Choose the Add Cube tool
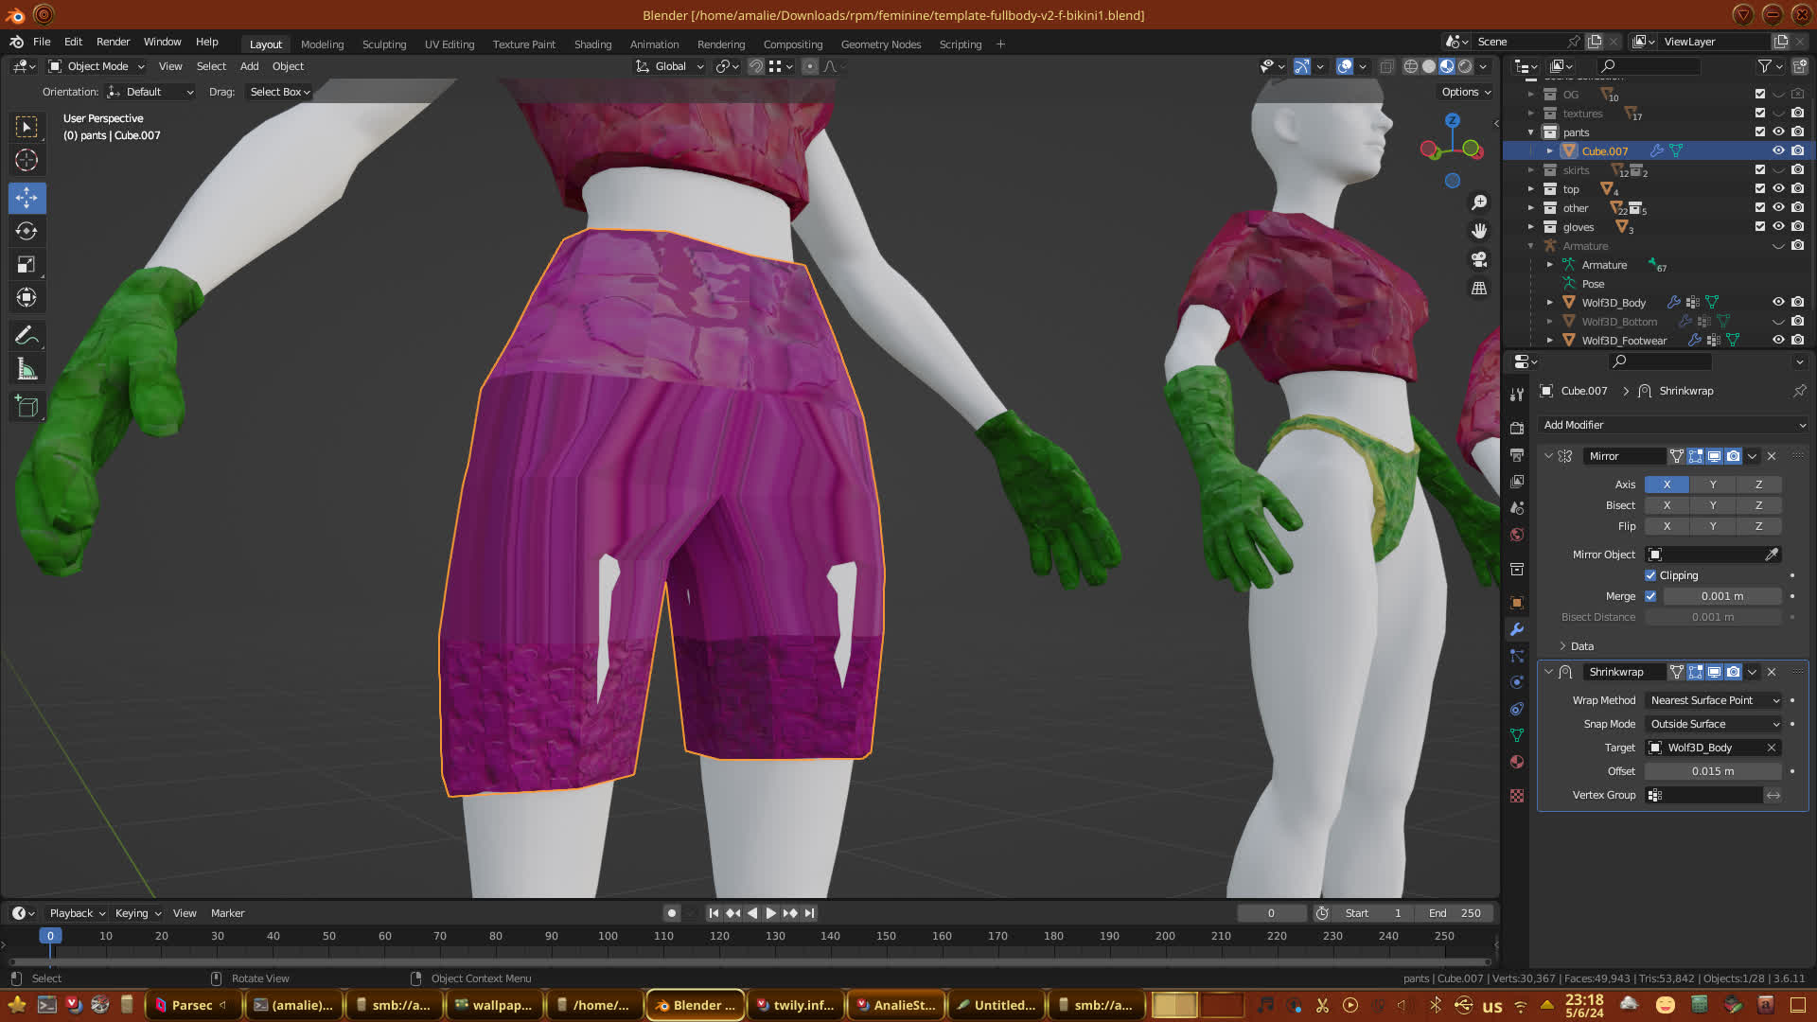The width and height of the screenshot is (1817, 1022). point(26,408)
